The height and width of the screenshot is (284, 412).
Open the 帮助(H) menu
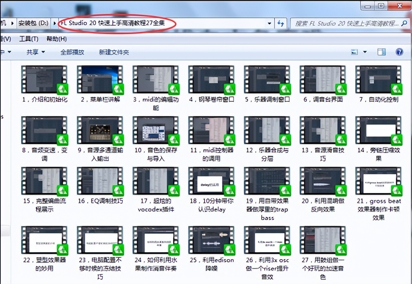(56, 39)
